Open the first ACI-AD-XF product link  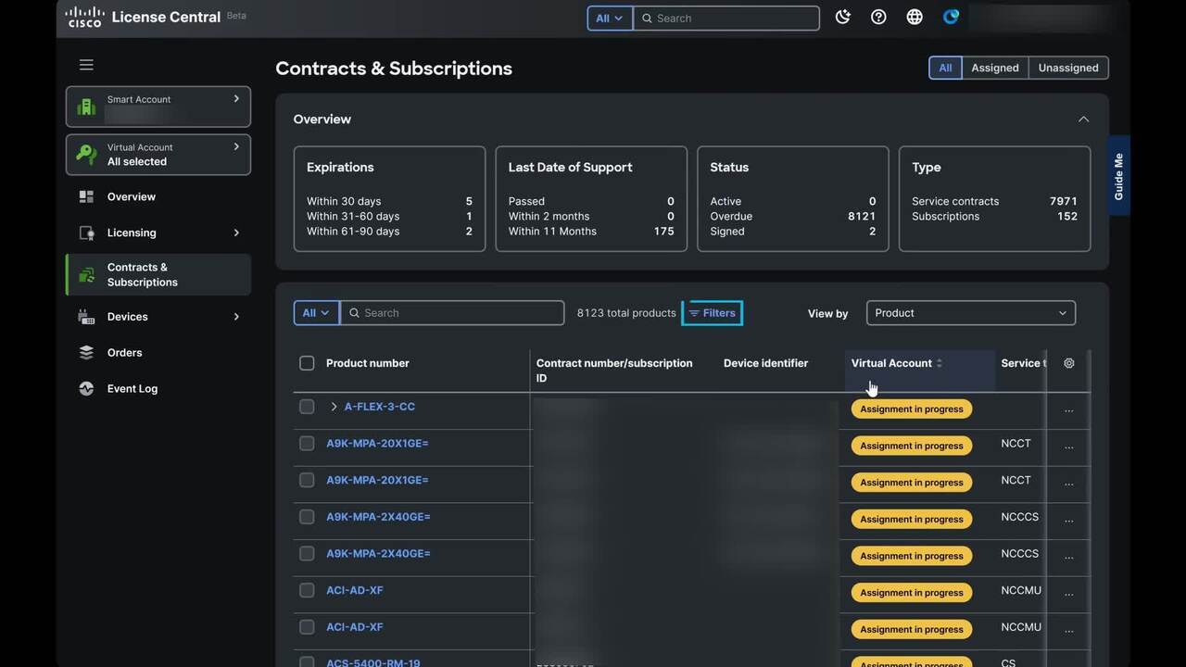click(x=355, y=590)
